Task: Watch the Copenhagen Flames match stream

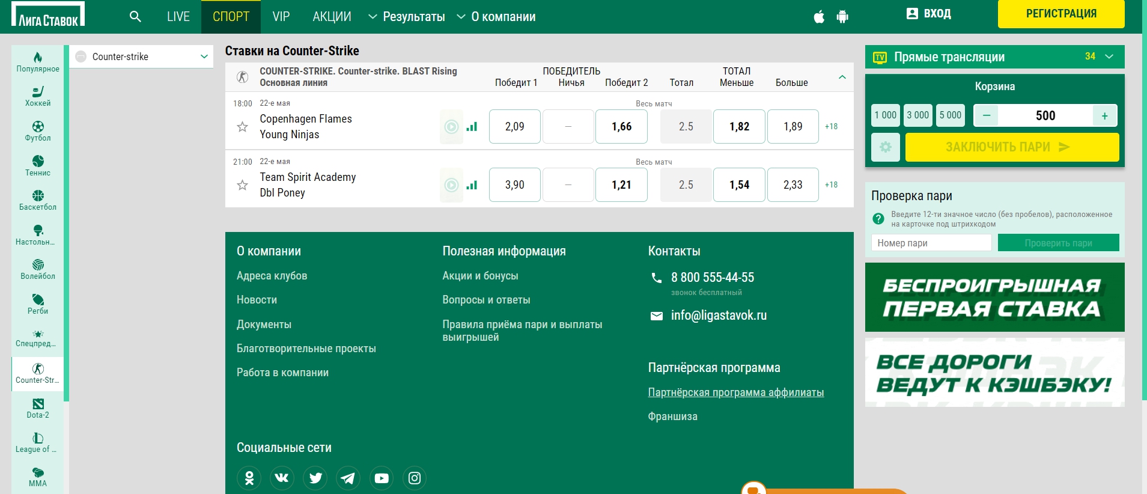Action: (451, 127)
